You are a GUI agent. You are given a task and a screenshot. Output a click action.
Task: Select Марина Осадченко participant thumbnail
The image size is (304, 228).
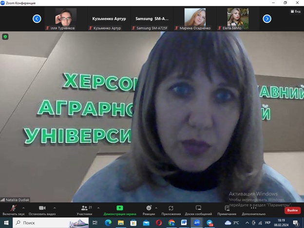coord(195,19)
